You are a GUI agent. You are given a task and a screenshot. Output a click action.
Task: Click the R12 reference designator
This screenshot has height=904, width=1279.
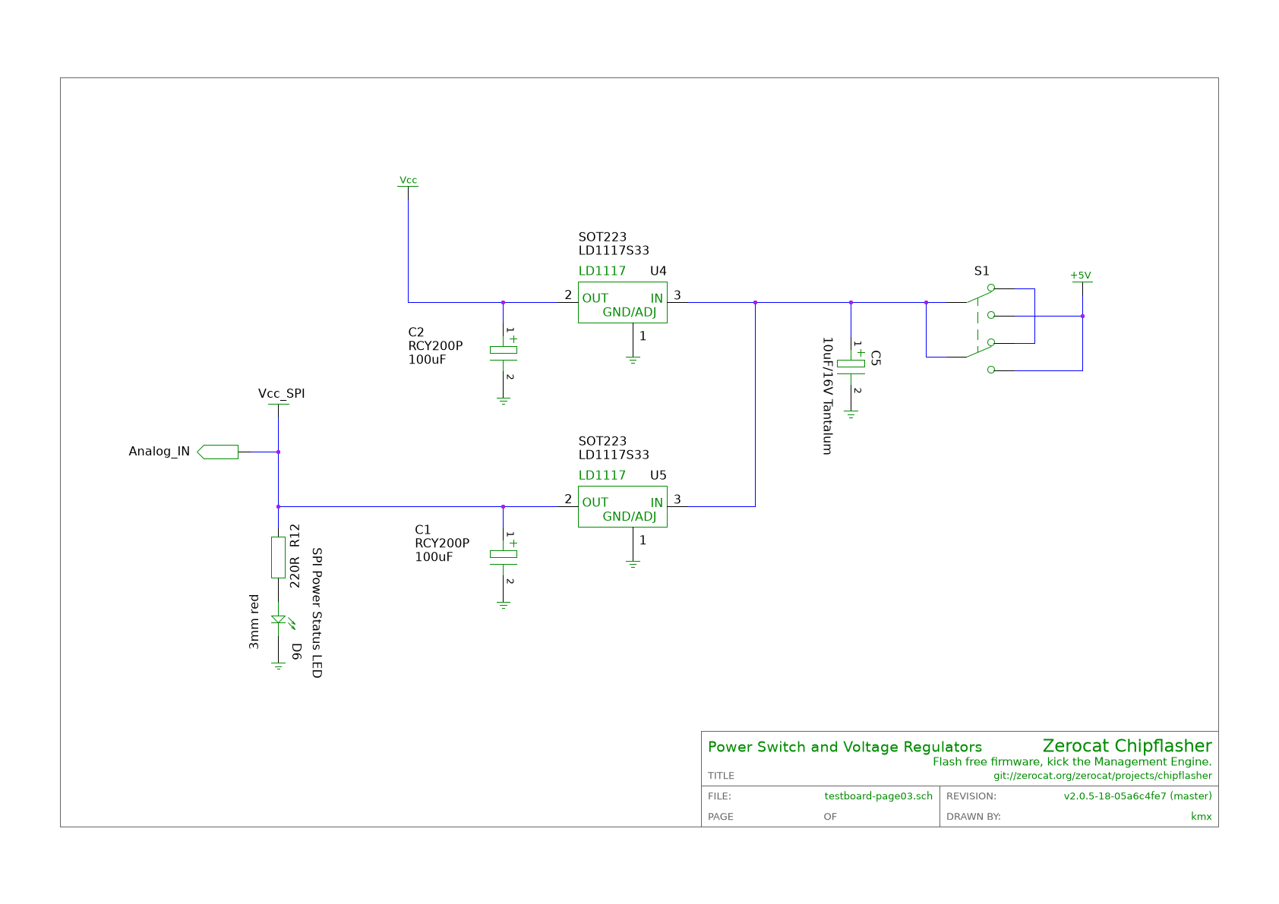(x=295, y=536)
